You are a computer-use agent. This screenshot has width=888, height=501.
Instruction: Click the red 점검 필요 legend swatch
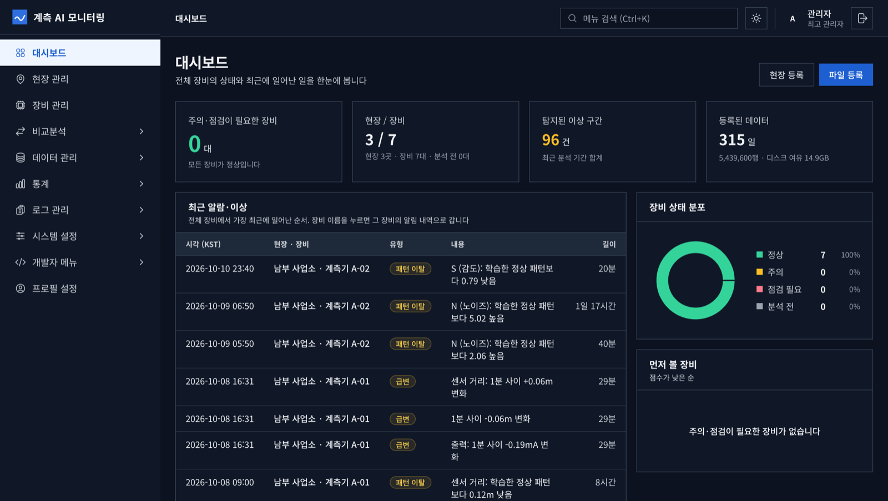coord(759,289)
